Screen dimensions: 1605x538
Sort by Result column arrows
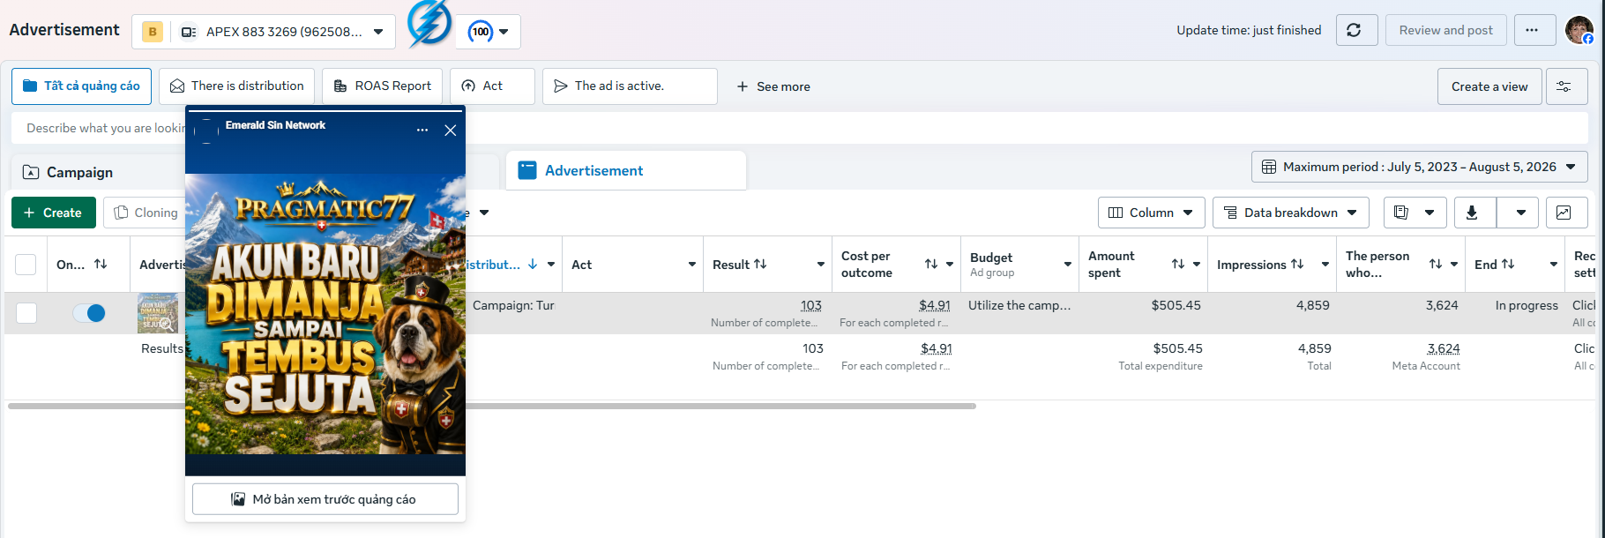(x=760, y=264)
